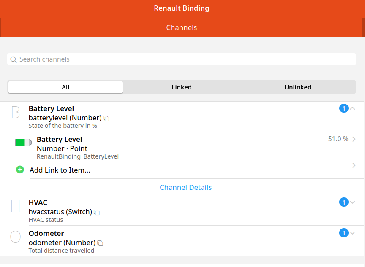This screenshot has height=267, width=365.
Task: Copy the batterylevel channel ID icon
Action: (106, 119)
